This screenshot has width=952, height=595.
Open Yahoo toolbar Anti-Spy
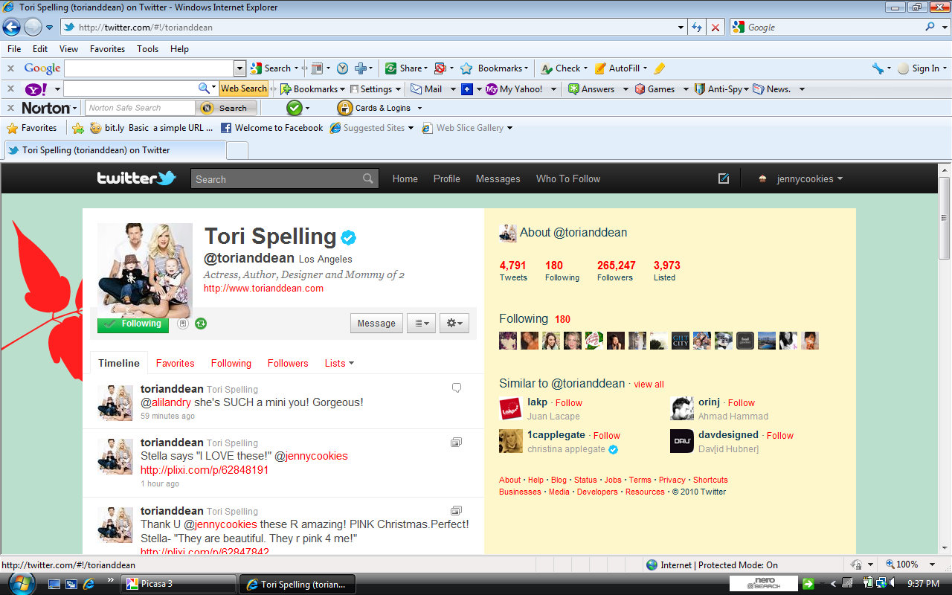tap(721, 89)
